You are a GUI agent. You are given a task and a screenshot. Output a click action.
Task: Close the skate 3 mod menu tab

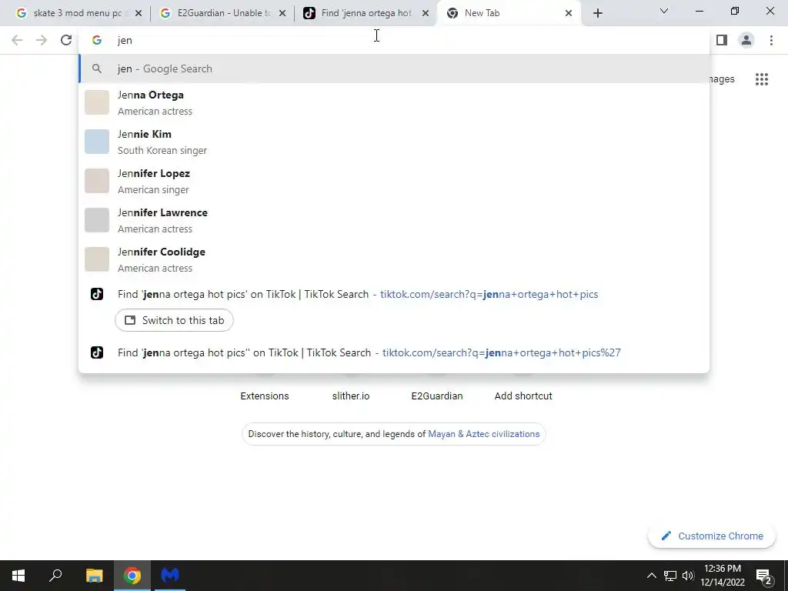pyautogui.click(x=139, y=13)
